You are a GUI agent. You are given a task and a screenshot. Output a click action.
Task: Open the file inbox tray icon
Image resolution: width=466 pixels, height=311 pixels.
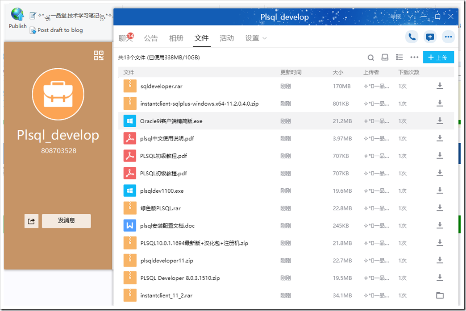click(385, 57)
